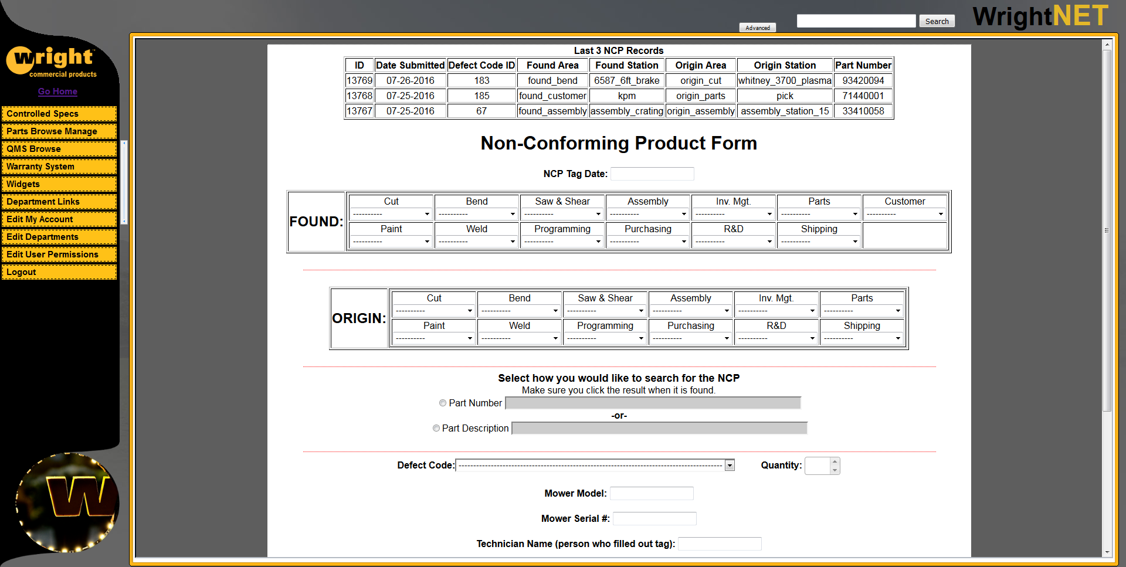1126x567 pixels.
Task: Log out via the Logout item
Action: click(59, 272)
